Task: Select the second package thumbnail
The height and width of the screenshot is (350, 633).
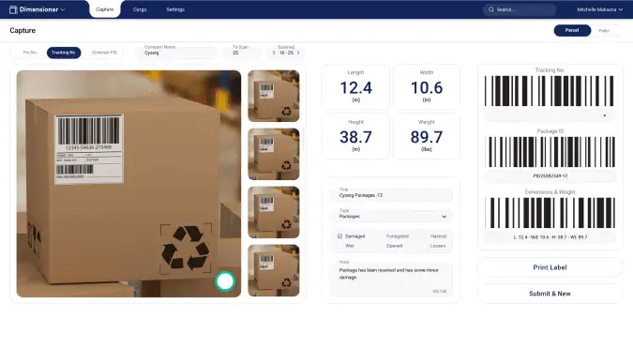Action: tap(274, 154)
